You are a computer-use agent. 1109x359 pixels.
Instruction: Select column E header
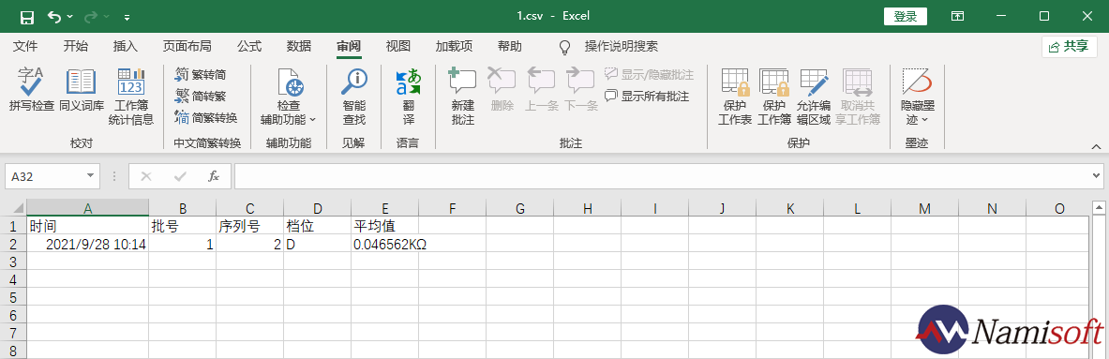coord(384,208)
